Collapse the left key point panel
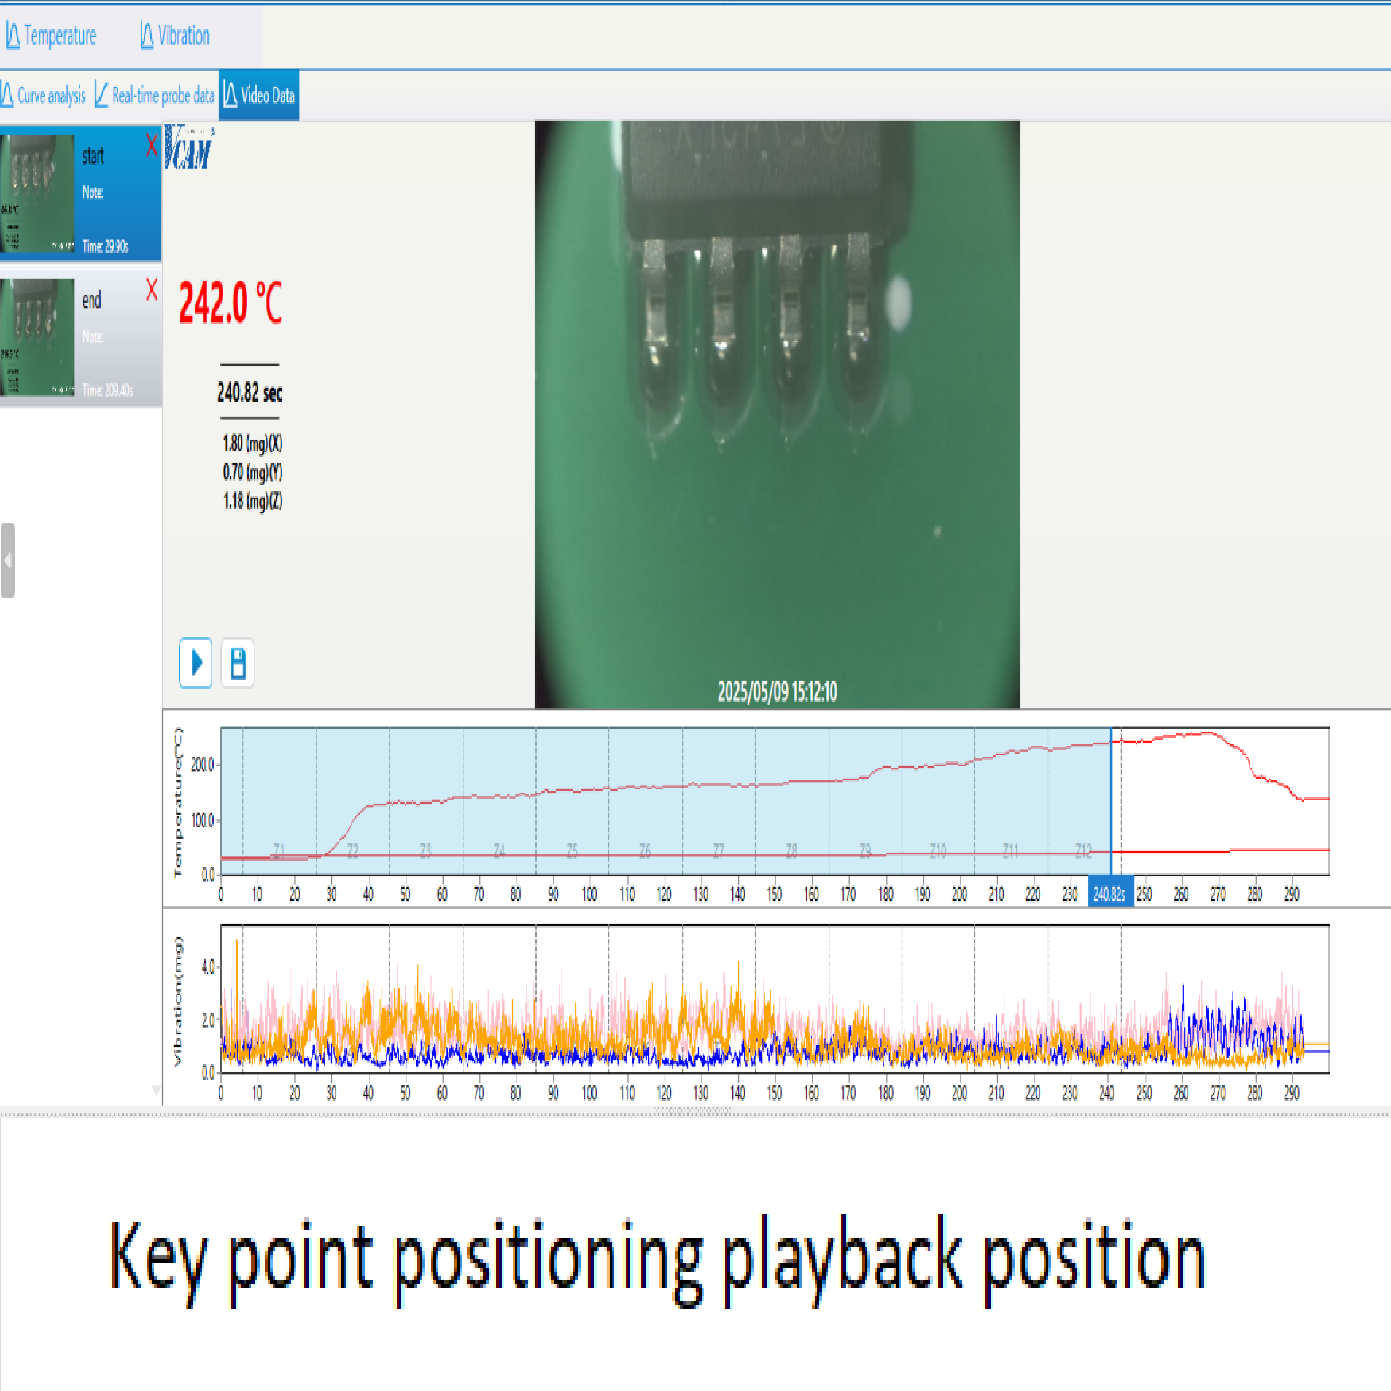Viewport: 1391px width, 1391px height. [x=8, y=560]
